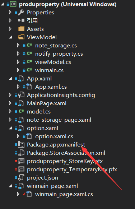Select the produproperty_TemporaryKey.pfx file name
Screen dimensions: 135x209
pyautogui.click(x=72, y=169)
